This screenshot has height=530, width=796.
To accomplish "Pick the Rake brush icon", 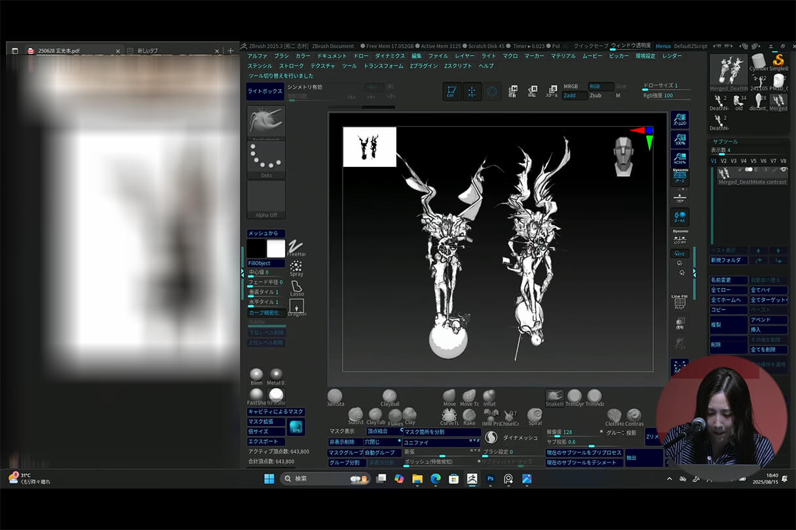I will (469, 415).
